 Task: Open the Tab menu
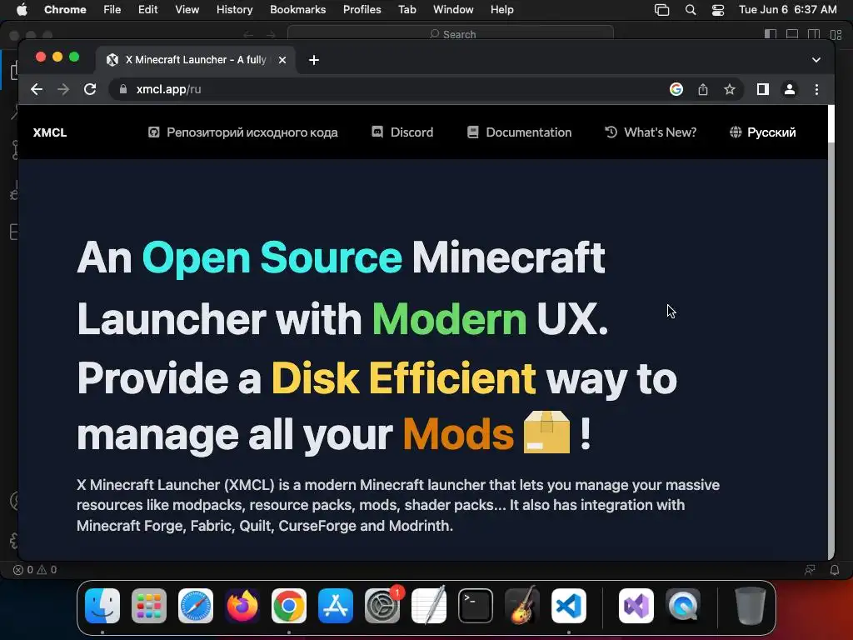pos(407,10)
